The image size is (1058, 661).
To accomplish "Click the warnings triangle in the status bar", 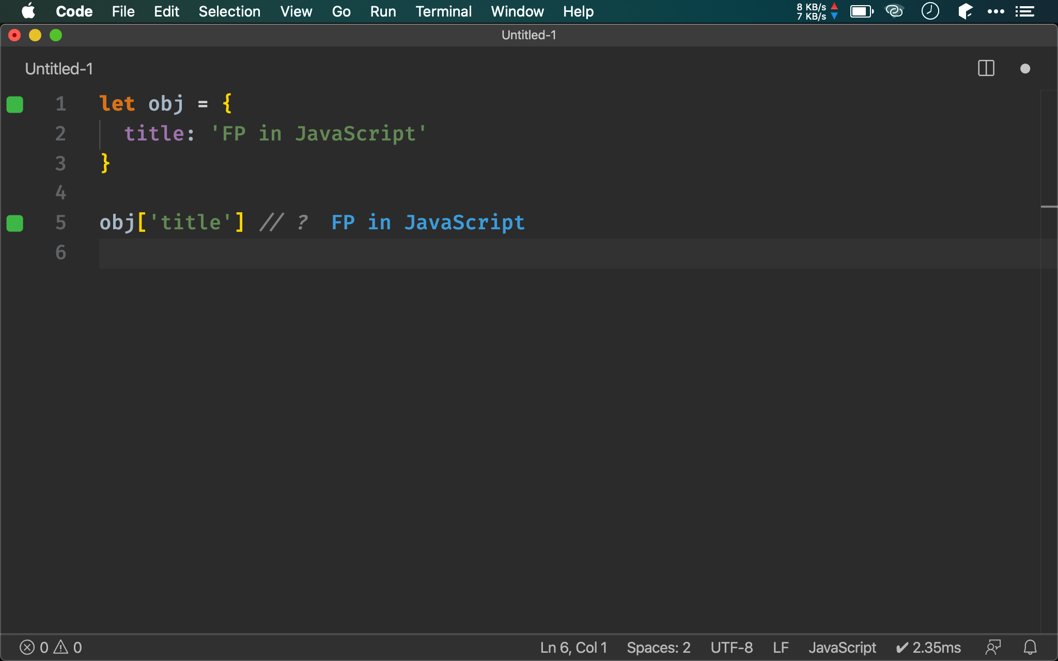I will (61, 647).
